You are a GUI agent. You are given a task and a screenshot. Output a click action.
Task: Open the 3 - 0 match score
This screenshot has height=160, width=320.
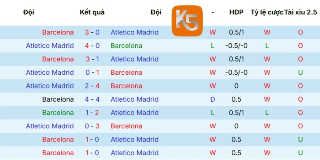pos(92,32)
